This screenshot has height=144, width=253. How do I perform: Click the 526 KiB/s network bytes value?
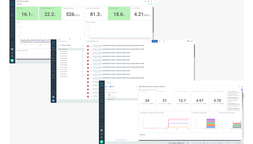73,14
